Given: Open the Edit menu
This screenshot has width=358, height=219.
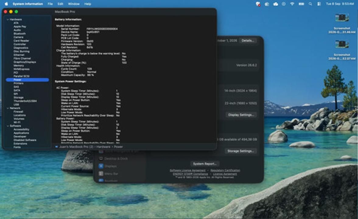Looking at the screenshot, I should [x=60, y=4].
